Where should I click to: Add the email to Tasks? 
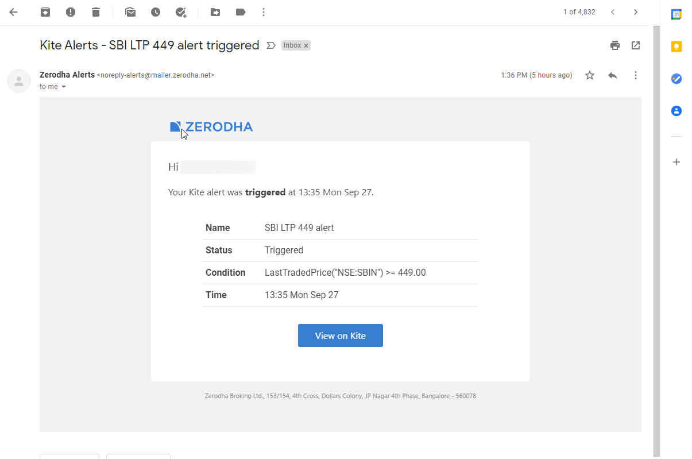click(181, 12)
